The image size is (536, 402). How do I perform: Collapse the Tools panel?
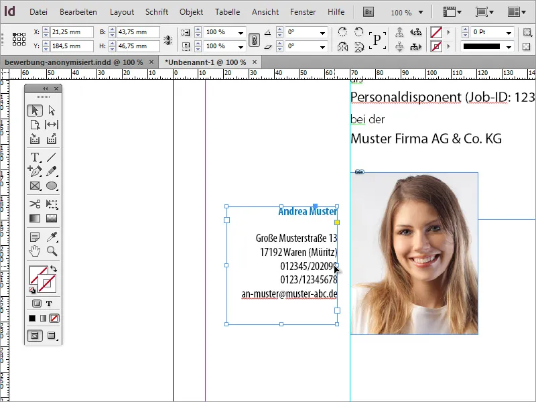coord(45,89)
